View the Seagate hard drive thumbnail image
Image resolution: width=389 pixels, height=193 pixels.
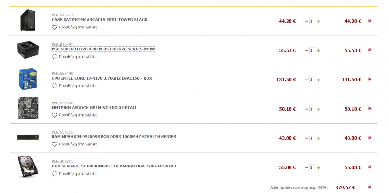tap(28, 167)
